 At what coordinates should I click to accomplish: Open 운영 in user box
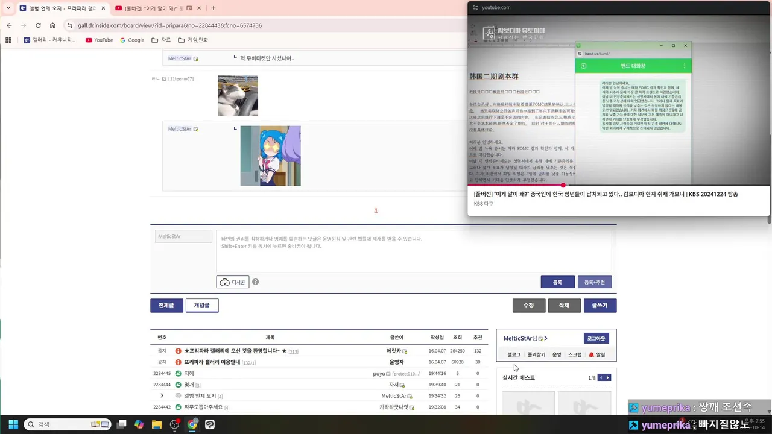[557, 354]
